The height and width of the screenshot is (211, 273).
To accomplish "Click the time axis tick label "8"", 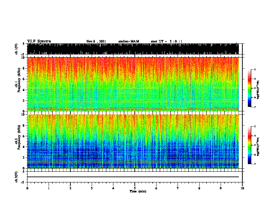I will click(199, 188).
